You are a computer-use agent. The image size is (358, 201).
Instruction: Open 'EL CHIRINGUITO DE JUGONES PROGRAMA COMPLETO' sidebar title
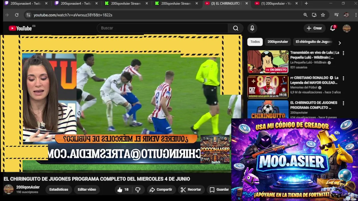click(x=314, y=105)
